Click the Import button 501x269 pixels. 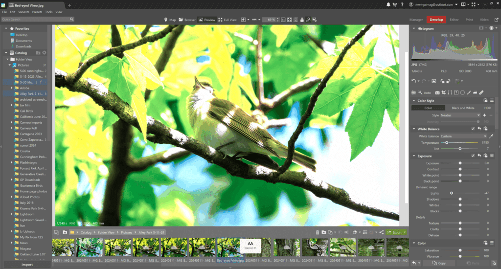click(27, 265)
